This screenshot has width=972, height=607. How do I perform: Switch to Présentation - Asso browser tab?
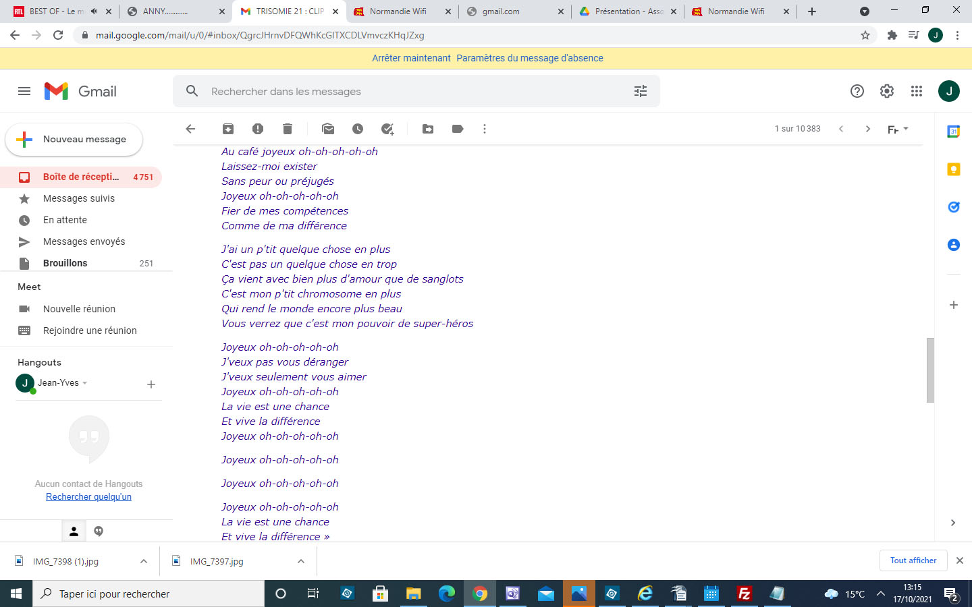(x=629, y=11)
